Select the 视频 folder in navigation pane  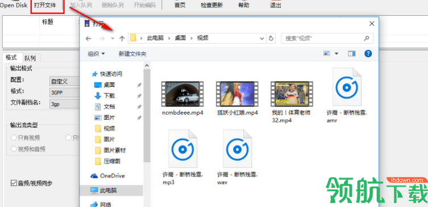click(109, 129)
